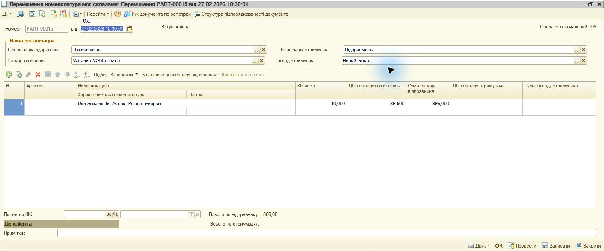Click the Номенклатура column header

pyautogui.click(x=185, y=86)
